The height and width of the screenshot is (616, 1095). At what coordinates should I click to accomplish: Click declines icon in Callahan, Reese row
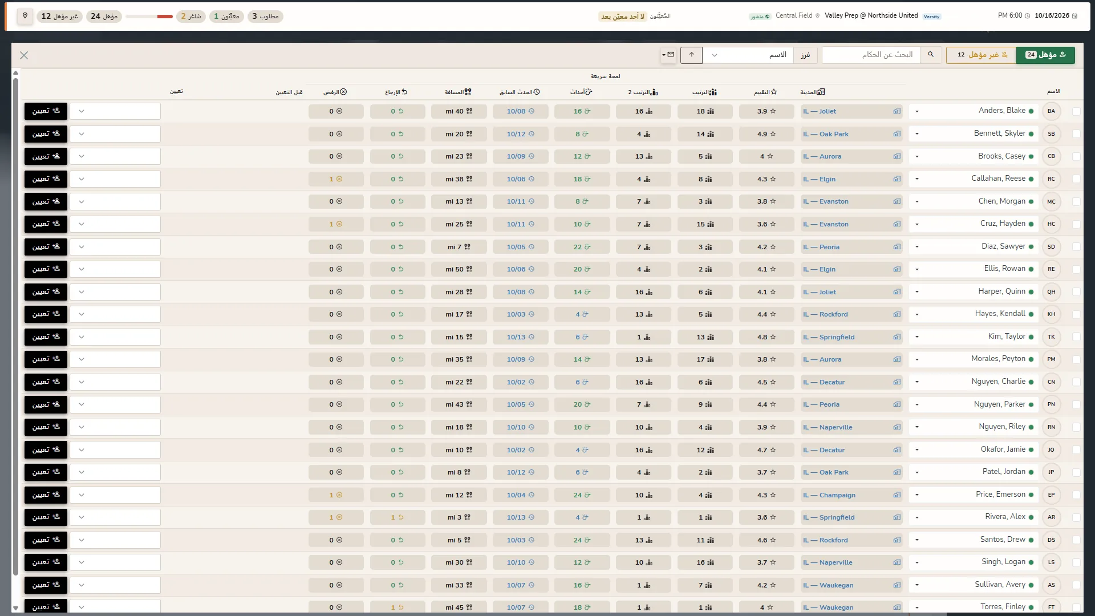pyautogui.click(x=339, y=179)
